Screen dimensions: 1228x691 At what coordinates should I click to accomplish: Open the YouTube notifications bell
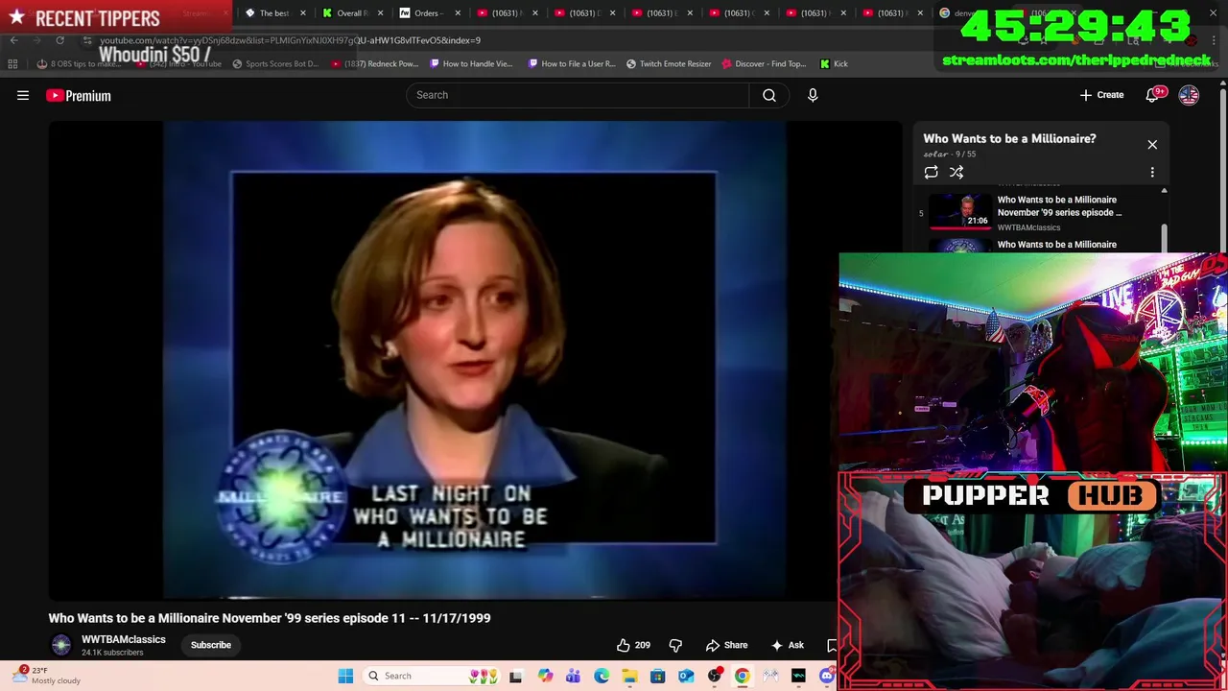coord(1153,95)
